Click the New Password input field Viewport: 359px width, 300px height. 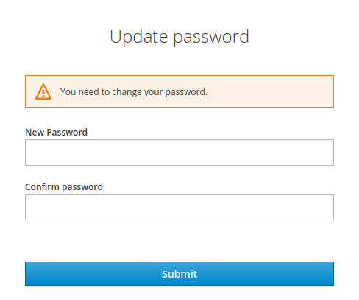(x=179, y=153)
